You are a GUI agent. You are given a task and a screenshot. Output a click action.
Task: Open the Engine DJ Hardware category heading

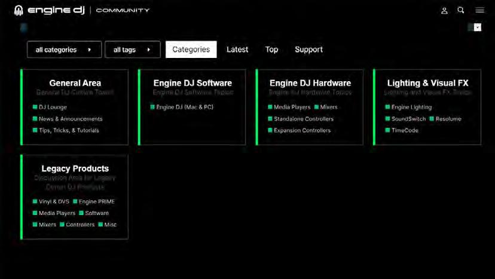click(310, 83)
